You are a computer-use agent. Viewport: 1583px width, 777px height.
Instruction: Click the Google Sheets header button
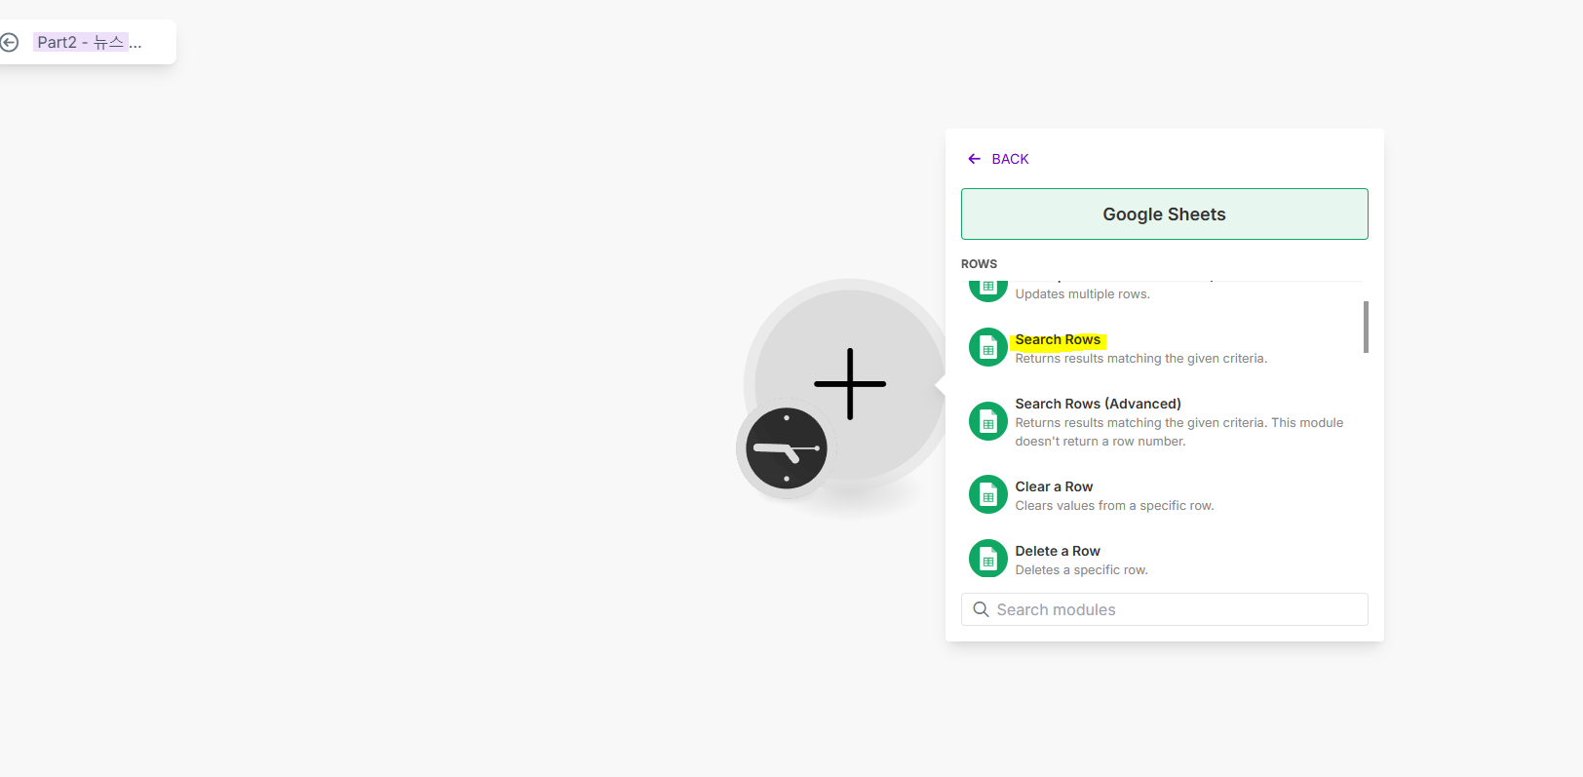coord(1164,214)
